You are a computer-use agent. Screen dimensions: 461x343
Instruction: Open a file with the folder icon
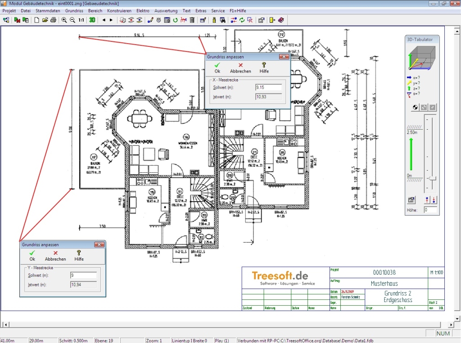pyautogui.click(x=45, y=20)
